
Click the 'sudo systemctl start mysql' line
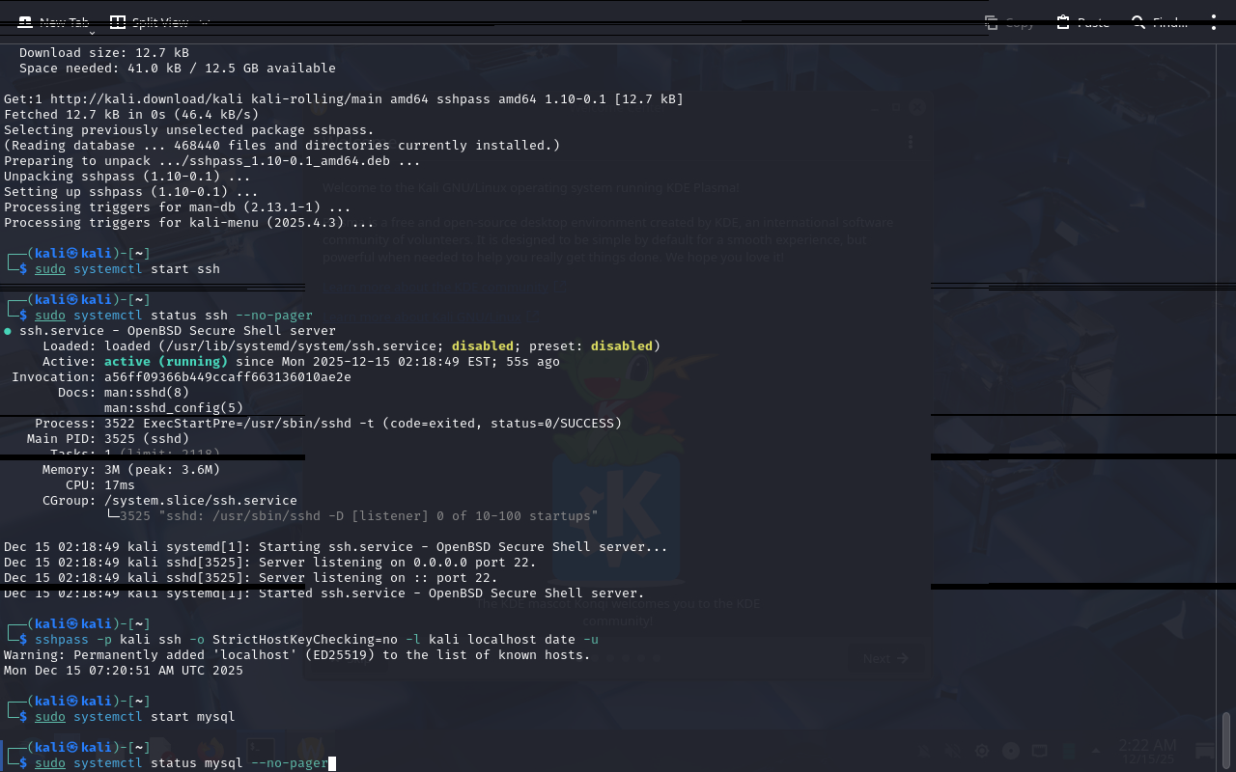(134, 717)
